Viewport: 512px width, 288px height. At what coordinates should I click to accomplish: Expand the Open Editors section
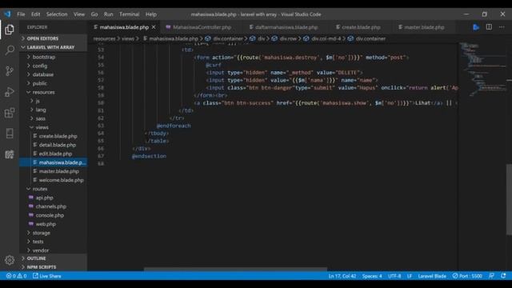(54, 38)
